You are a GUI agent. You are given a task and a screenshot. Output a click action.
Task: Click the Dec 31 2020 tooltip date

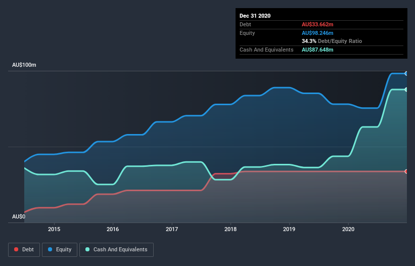click(x=255, y=16)
